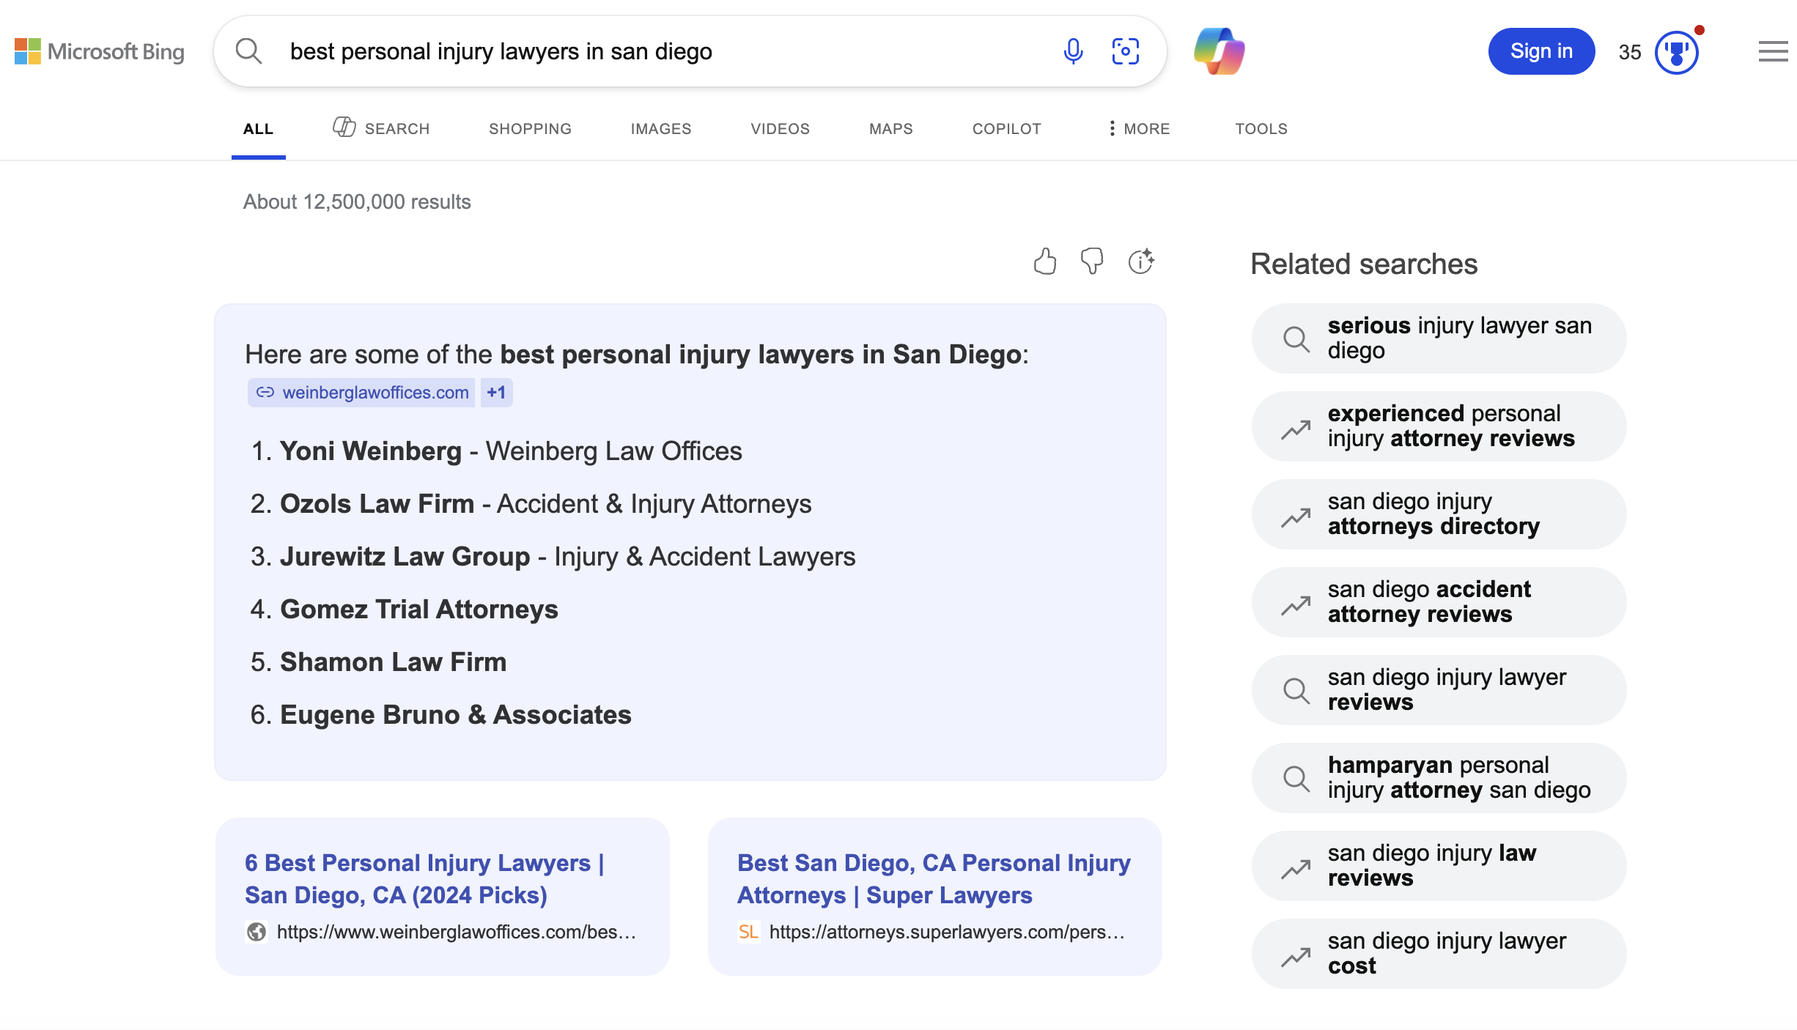Click trend icon for accident attorney reviews

coord(1296,605)
